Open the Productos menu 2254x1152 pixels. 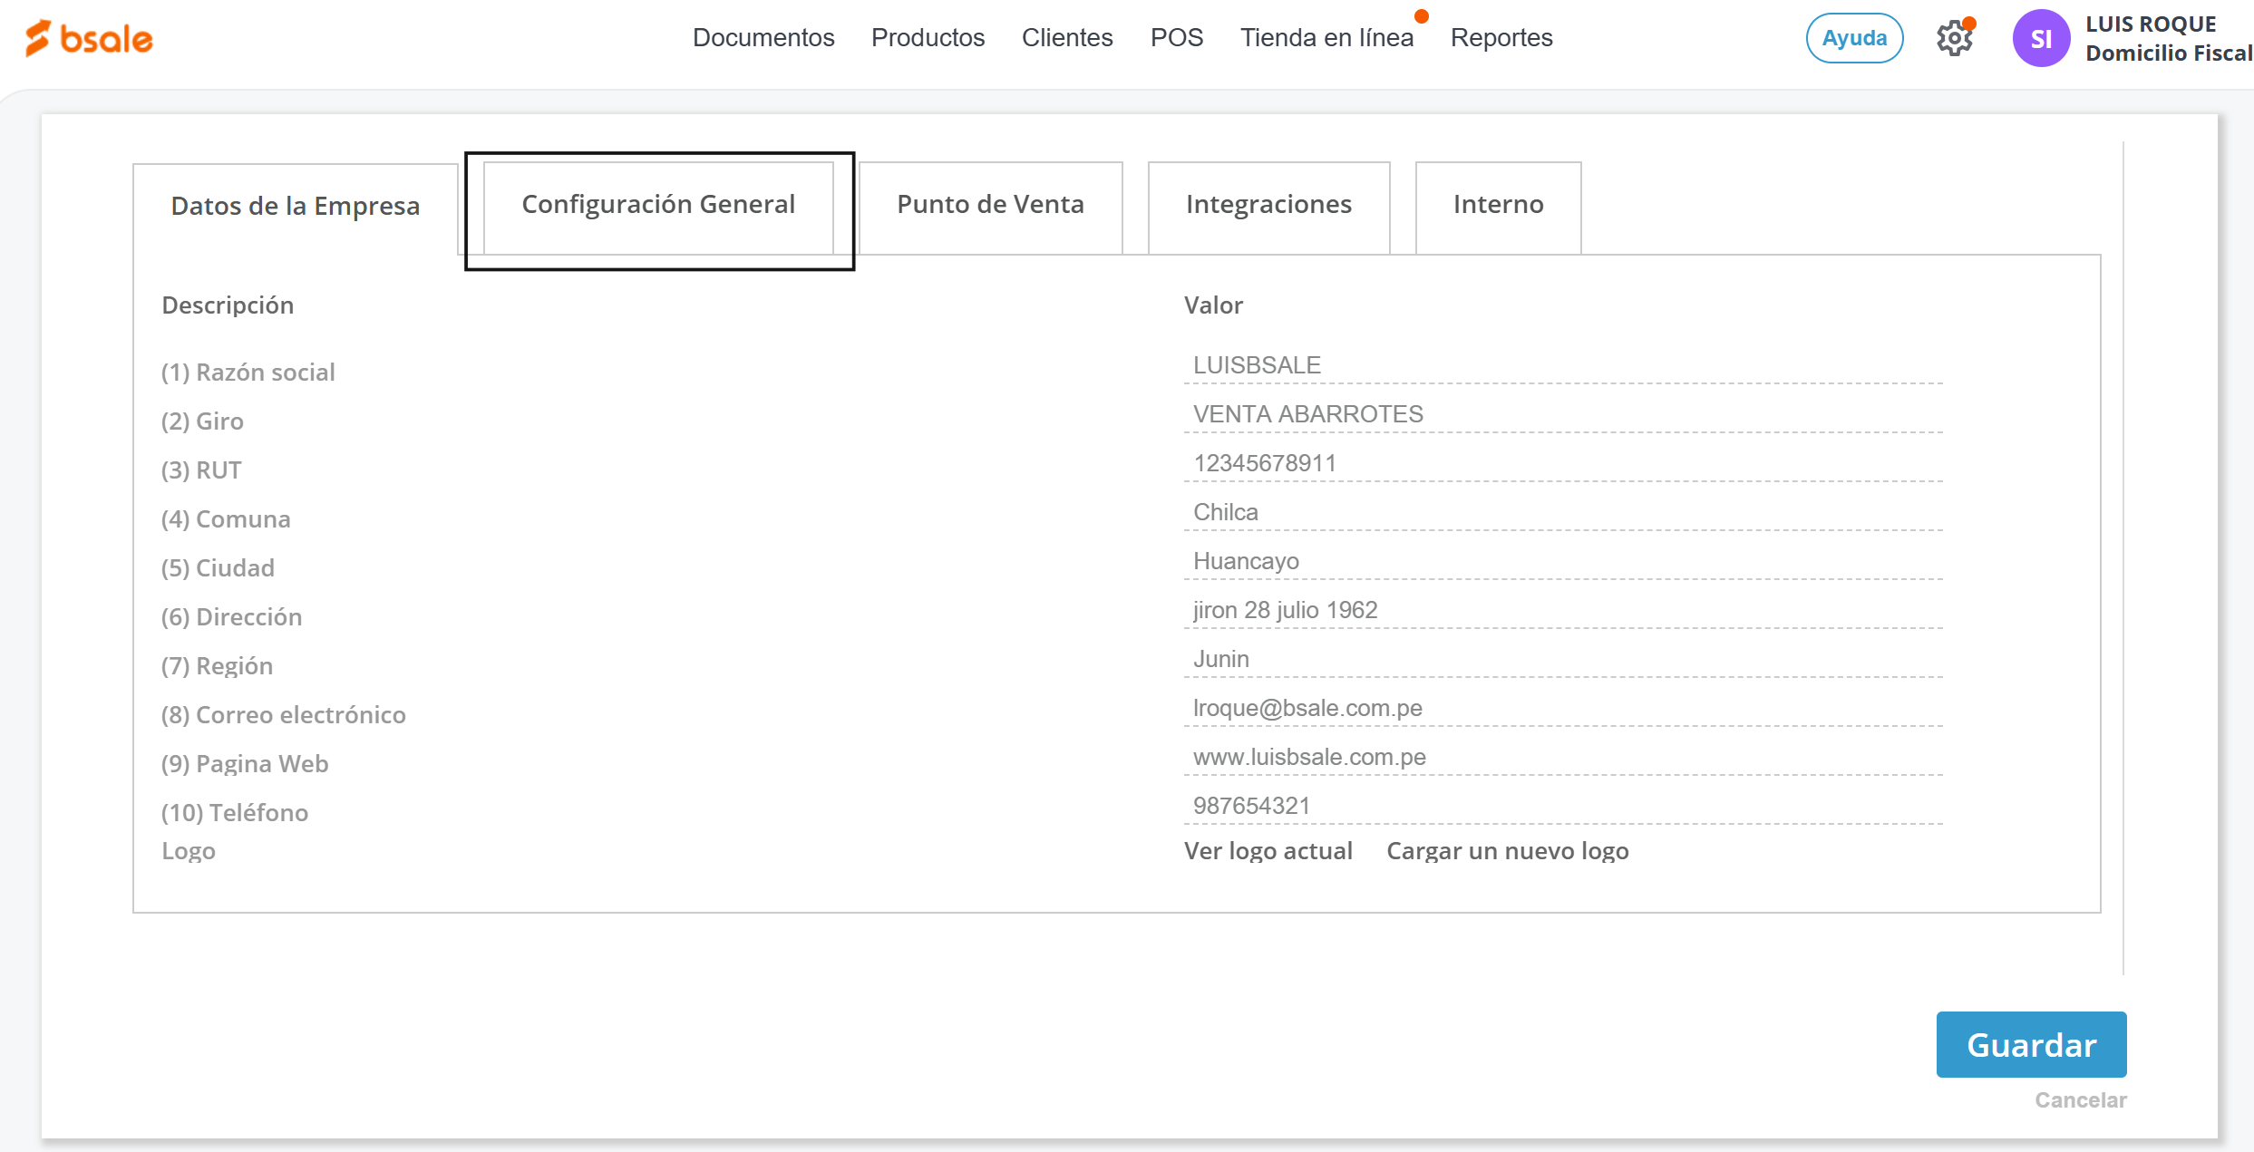[928, 38]
